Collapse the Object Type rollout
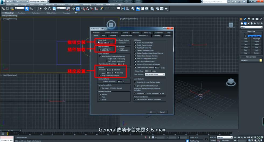 (x=251, y=31)
